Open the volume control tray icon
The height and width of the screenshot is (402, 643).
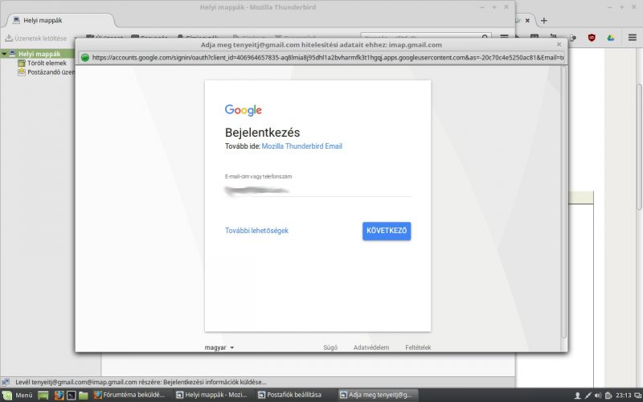click(598, 396)
